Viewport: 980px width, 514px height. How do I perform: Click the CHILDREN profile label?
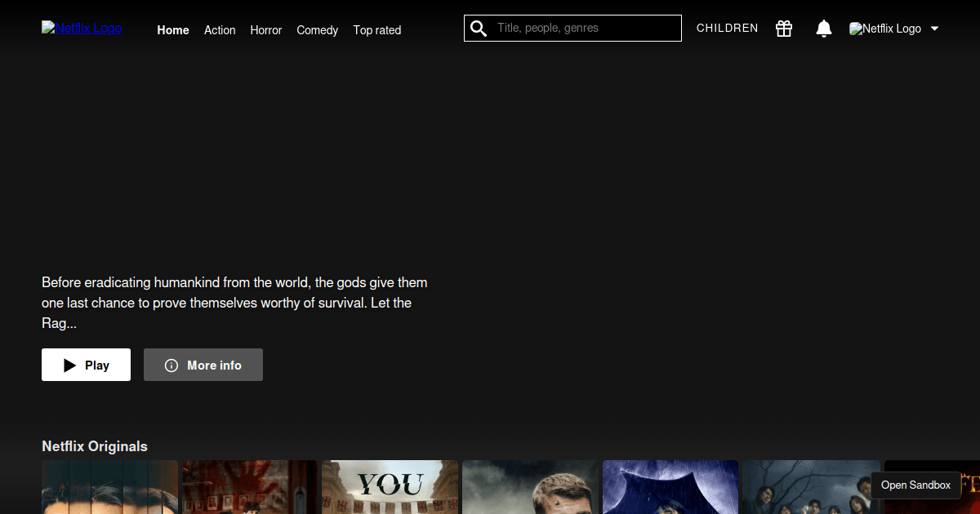727,28
